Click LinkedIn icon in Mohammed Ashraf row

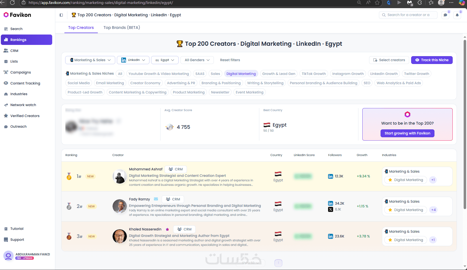(x=331, y=176)
